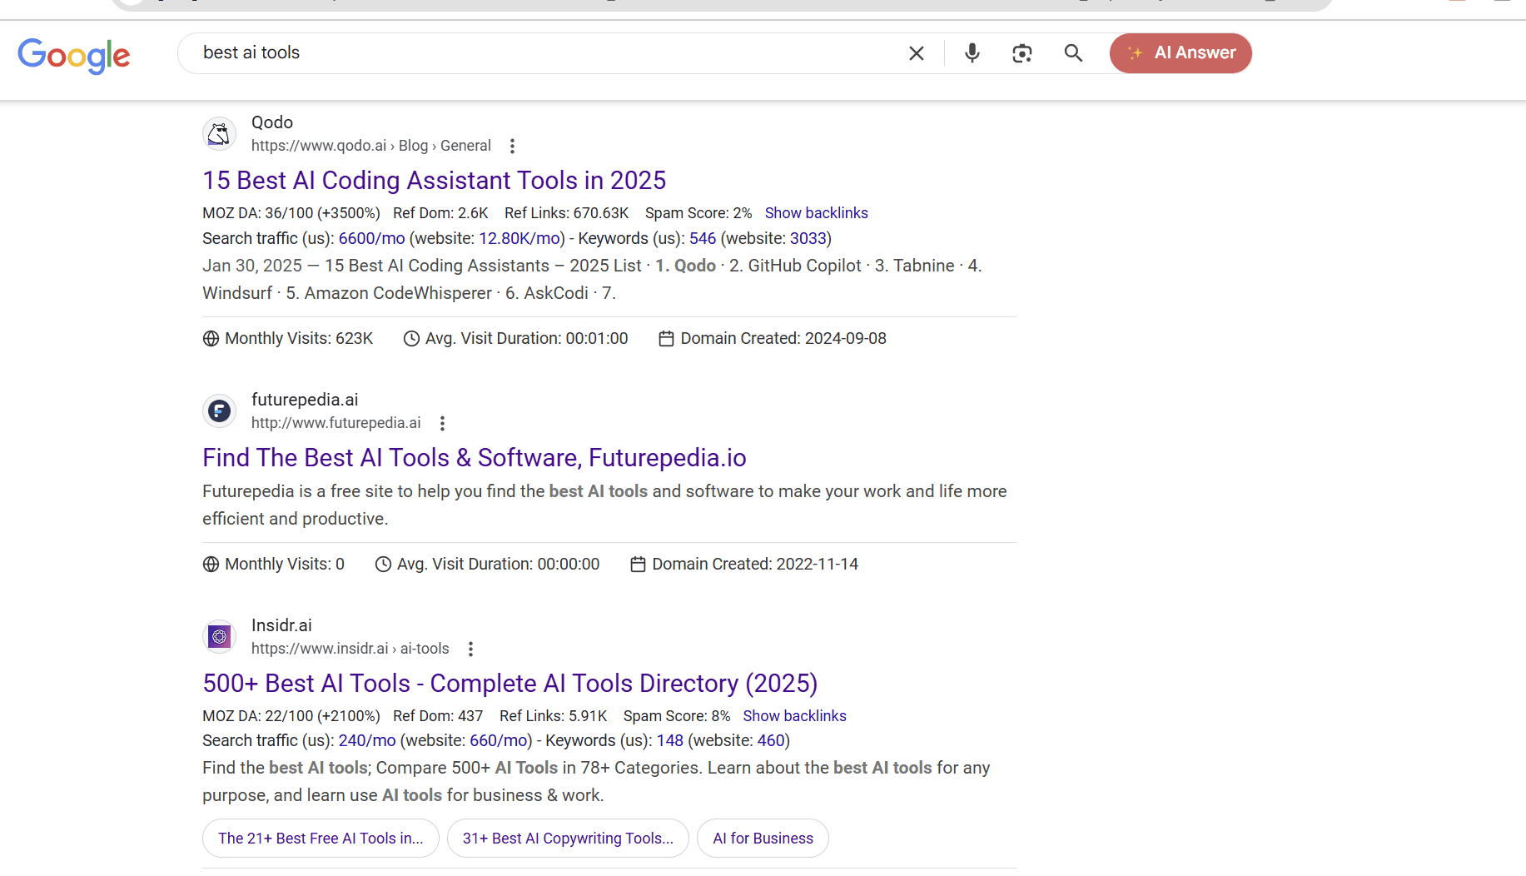Click the 12.80K/mo website traffic value
Screen dimensions: 1526x876
519,239
